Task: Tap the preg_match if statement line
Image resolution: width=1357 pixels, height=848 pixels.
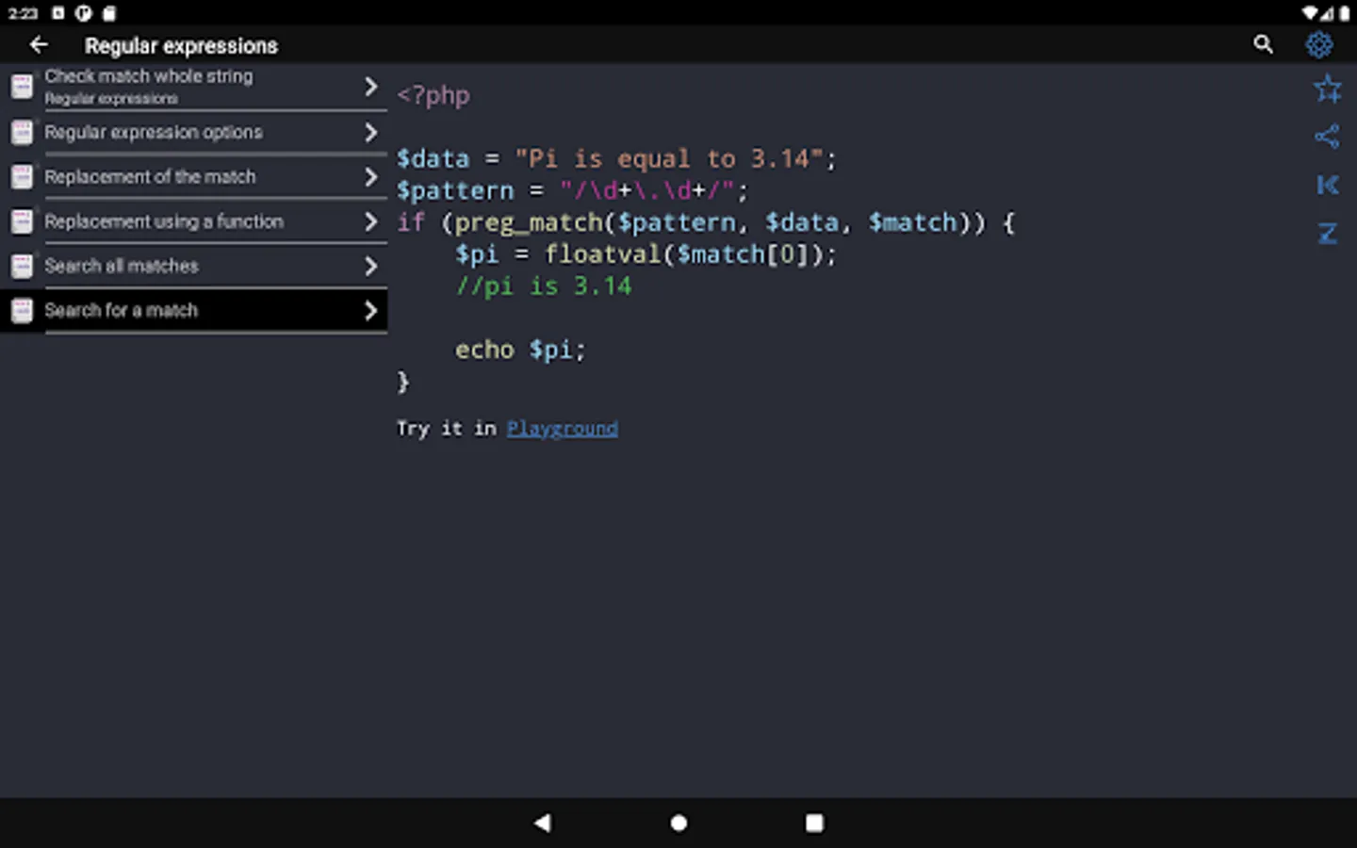Action: click(706, 222)
